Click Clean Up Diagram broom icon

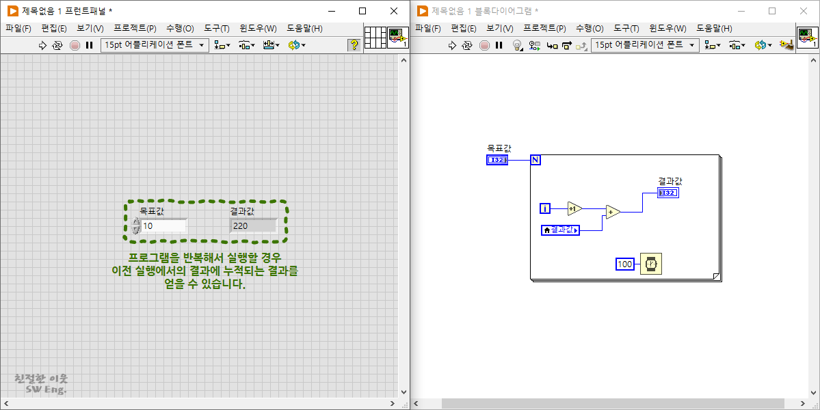point(786,45)
